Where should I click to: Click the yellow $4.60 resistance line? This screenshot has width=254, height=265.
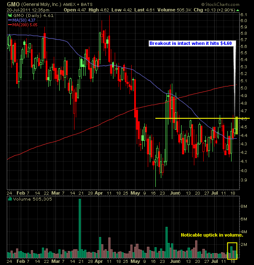195,118
